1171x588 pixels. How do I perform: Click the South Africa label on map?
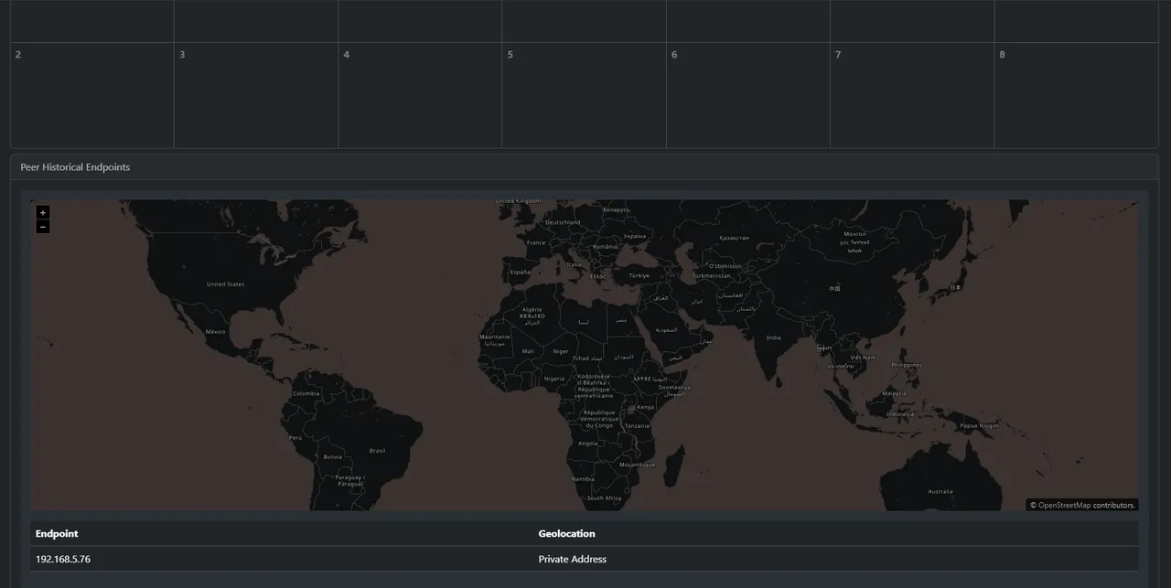pyautogui.click(x=604, y=498)
